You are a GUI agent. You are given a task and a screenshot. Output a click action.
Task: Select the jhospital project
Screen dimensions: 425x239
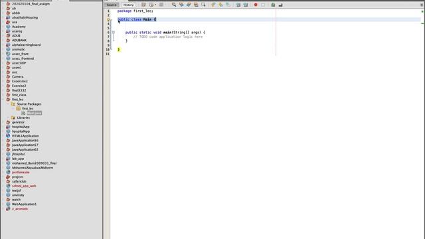coord(18,154)
